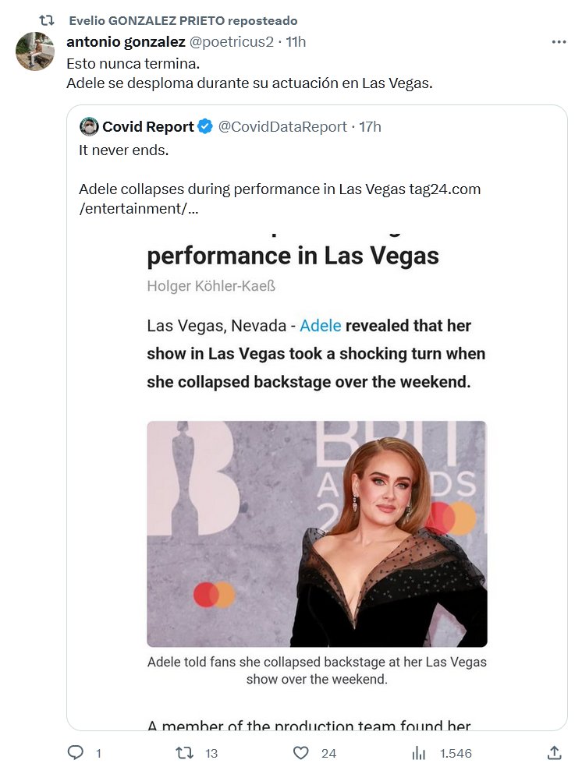Click the @CovidDataReport handle
Image resolution: width=582 pixels, height=767 pixels.
coord(282,126)
